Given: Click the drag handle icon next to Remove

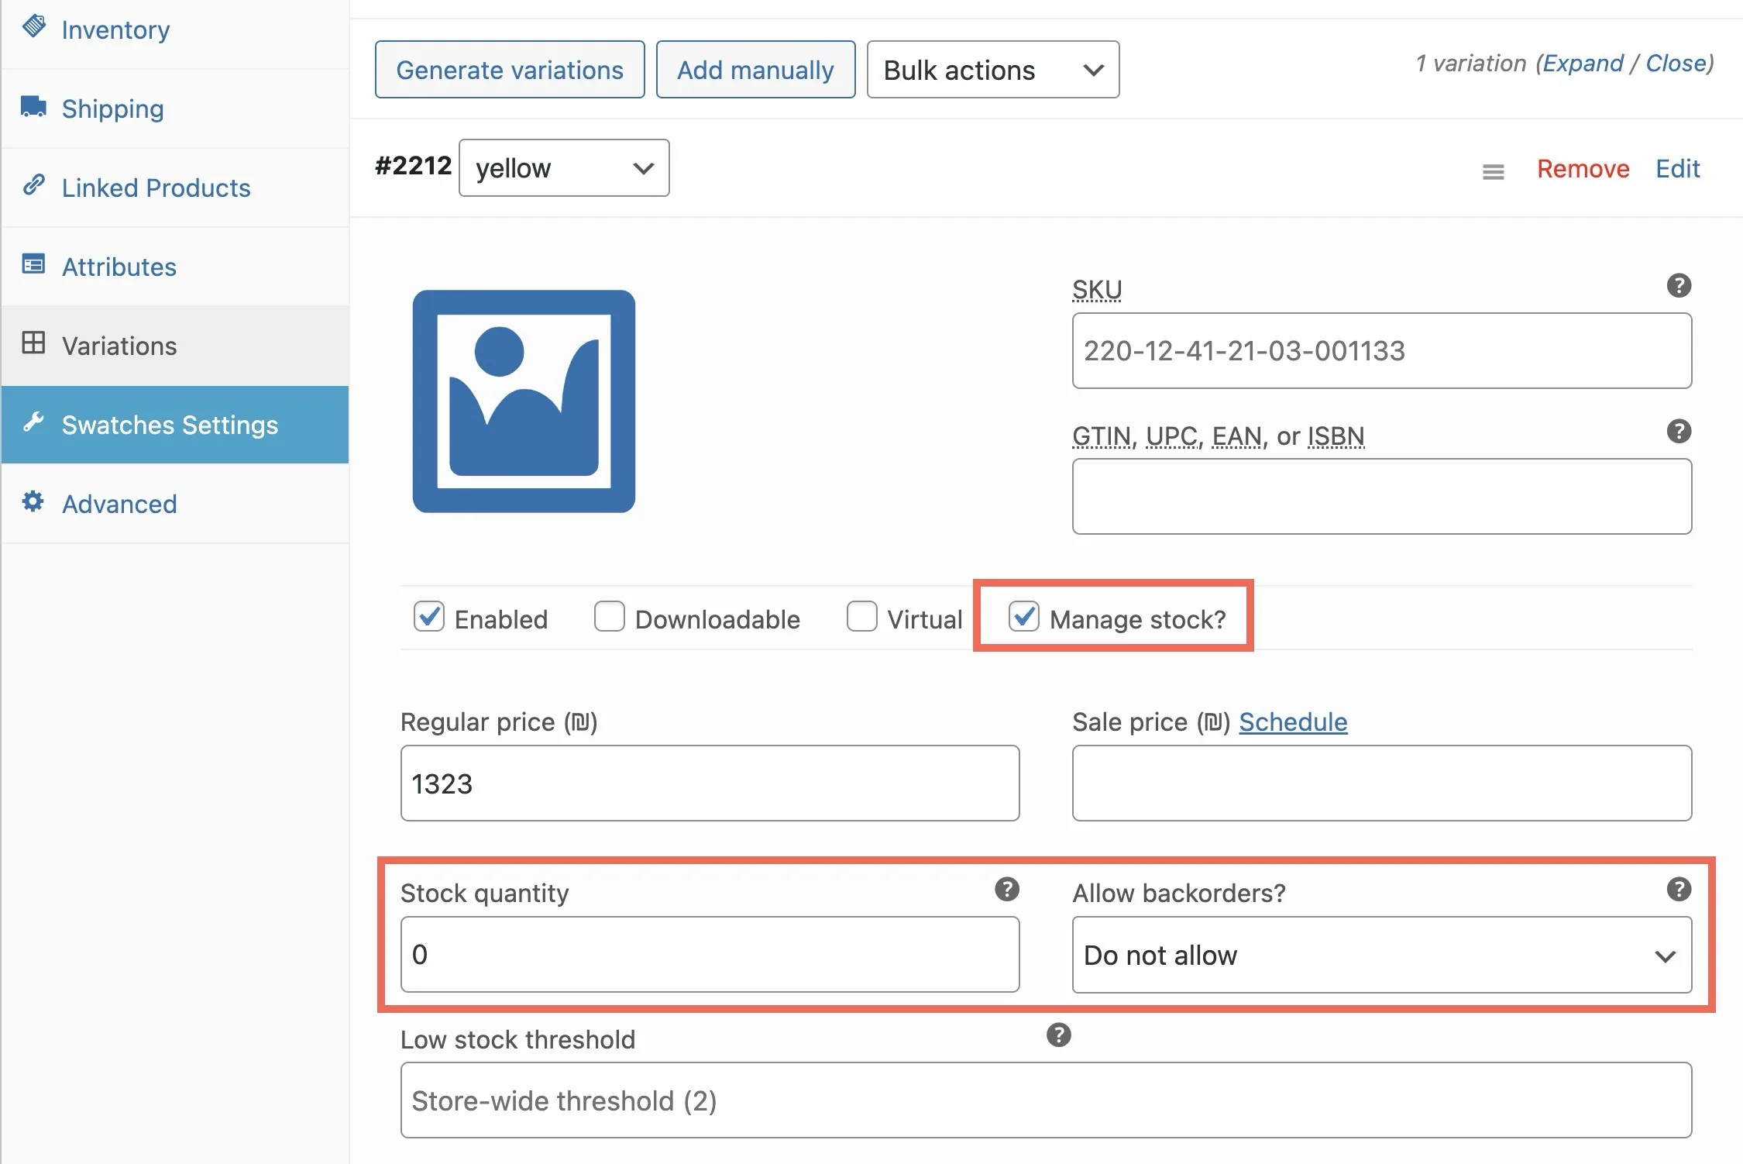Looking at the screenshot, I should point(1494,171).
